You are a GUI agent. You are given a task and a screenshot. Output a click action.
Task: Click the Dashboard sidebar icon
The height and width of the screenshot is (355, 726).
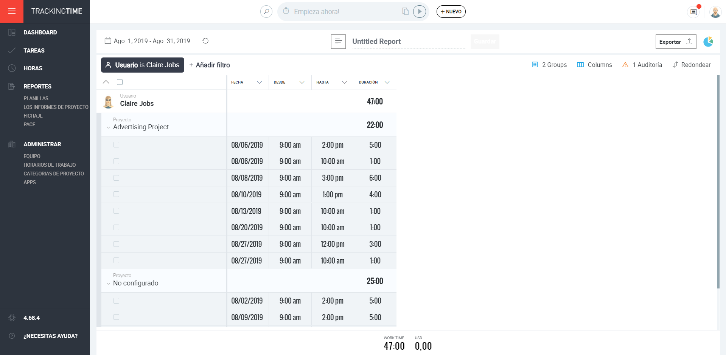tap(12, 33)
